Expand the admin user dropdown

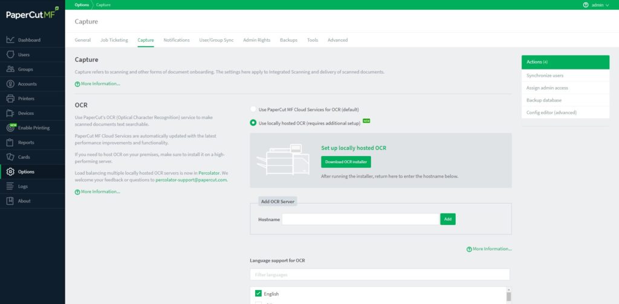coord(600,5)
